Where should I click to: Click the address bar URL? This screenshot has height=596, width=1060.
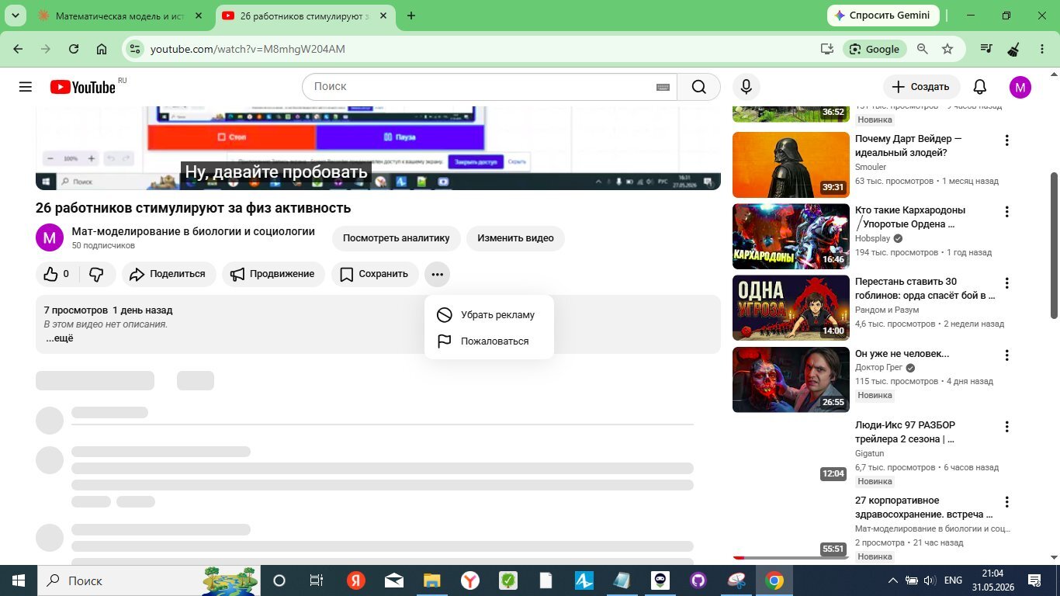pos(248,49)
